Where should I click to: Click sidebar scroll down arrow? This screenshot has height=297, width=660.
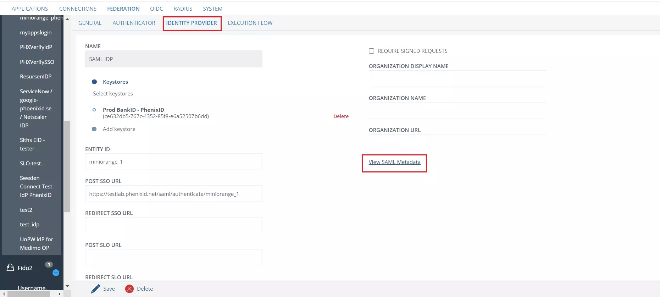pos(67,286)
